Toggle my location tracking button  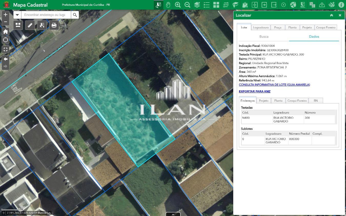(x=5, y=40)
